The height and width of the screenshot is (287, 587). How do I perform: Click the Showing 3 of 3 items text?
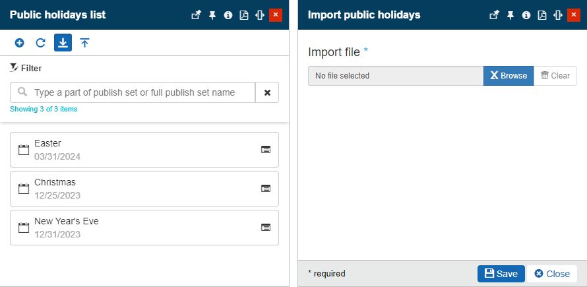coord(44,109)
